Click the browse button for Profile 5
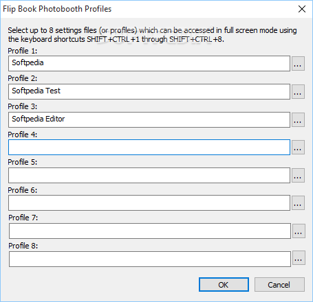 point(298,175)
